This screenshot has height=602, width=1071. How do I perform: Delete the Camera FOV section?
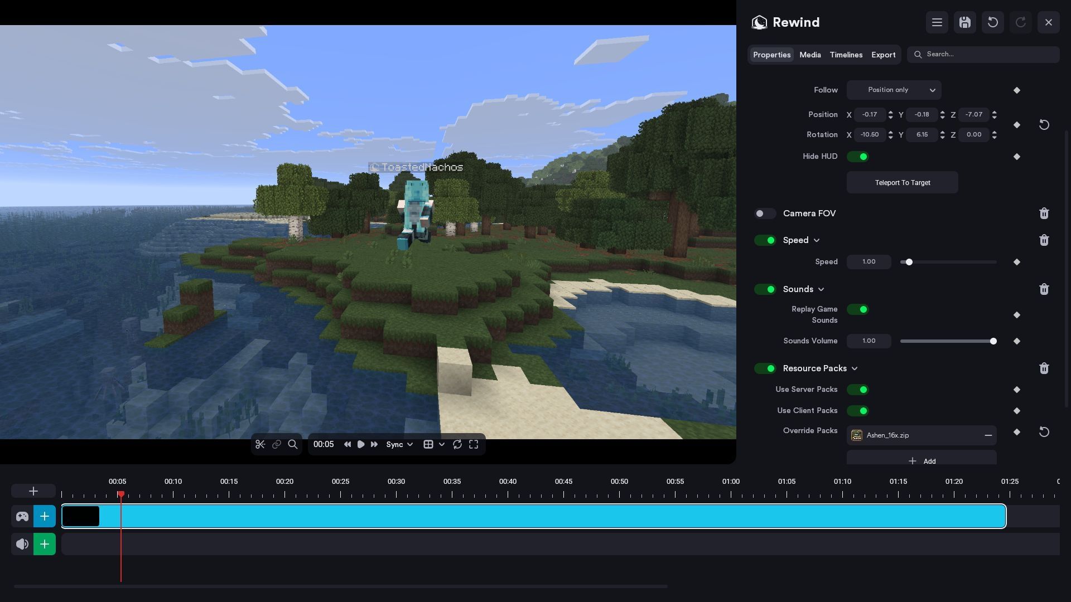[1044, 213]
